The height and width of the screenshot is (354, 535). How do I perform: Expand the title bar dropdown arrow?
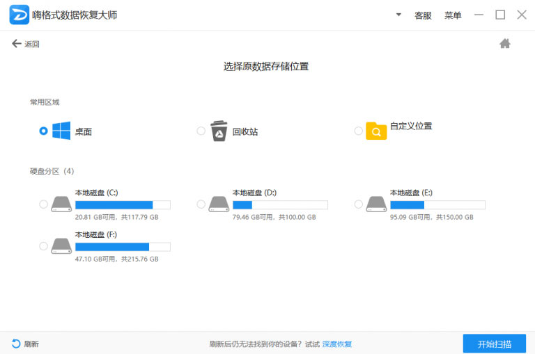tap(398, 15)
